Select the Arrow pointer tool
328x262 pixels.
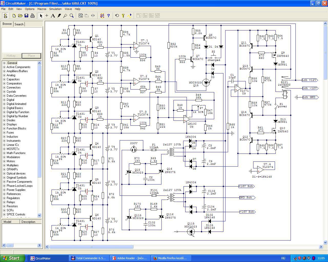pos(41,16)
